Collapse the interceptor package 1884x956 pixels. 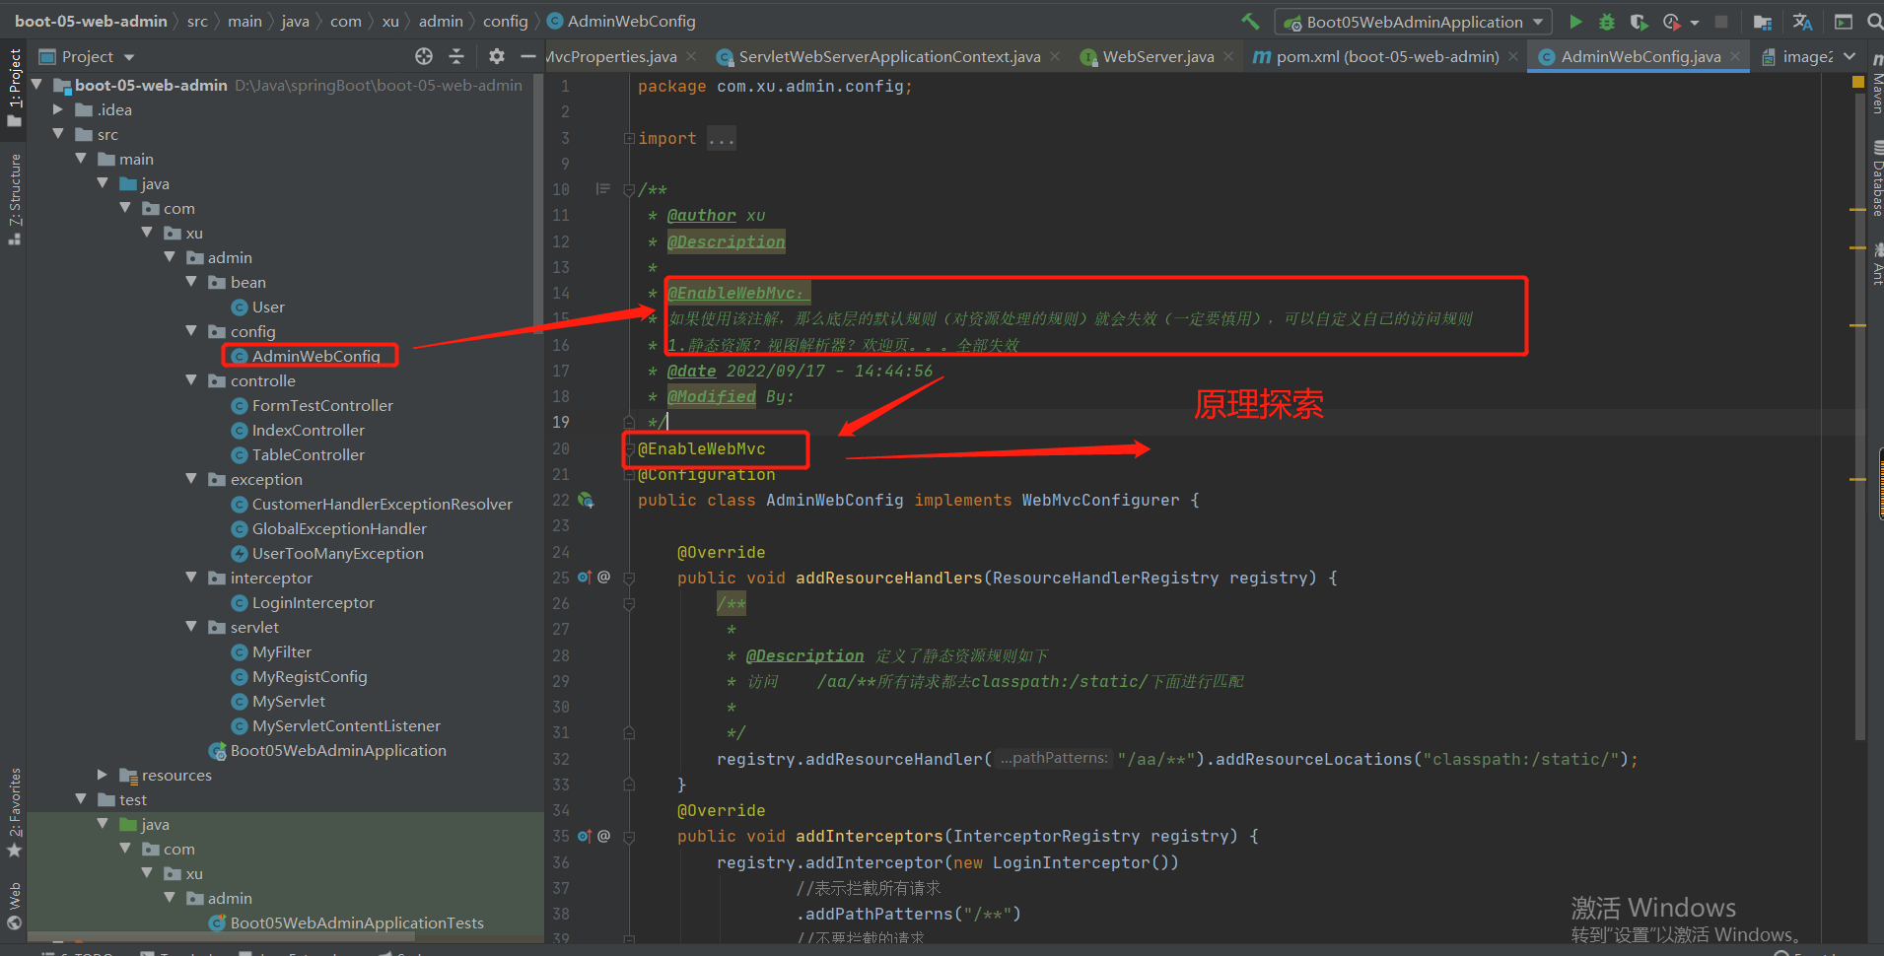tap(191, 578)
